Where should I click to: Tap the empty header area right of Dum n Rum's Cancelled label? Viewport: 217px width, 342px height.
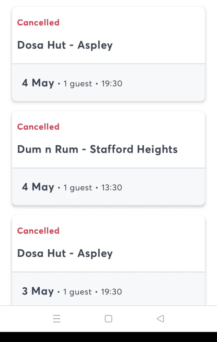137,127
